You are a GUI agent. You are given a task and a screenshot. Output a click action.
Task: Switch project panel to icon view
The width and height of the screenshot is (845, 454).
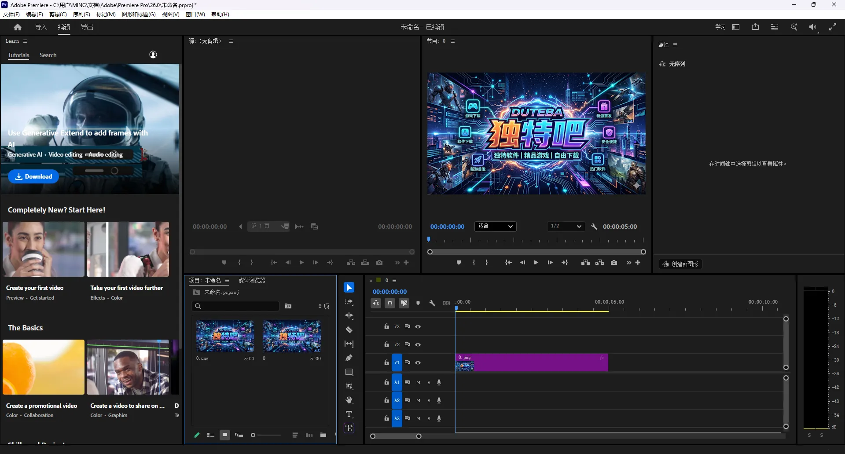click(x=225, y=435)
